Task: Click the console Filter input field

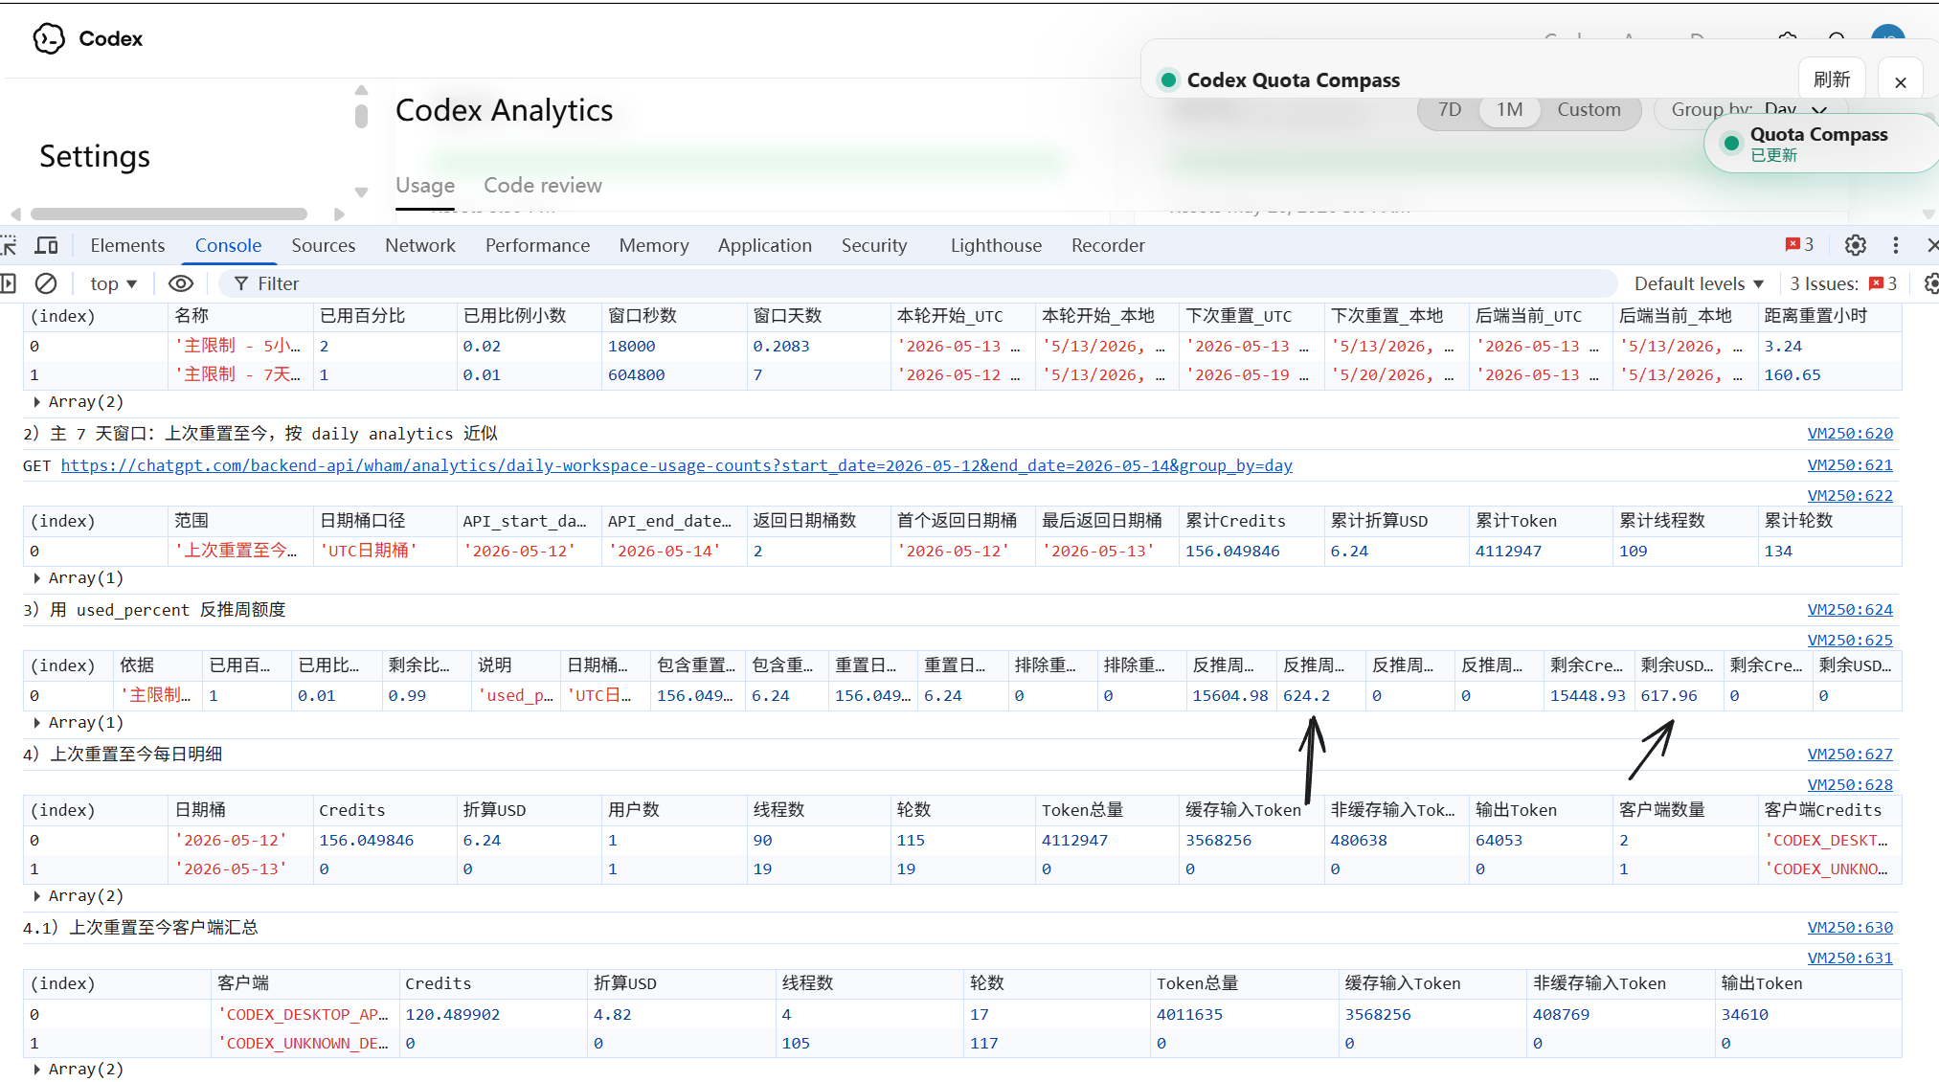Action: [917, 283]
